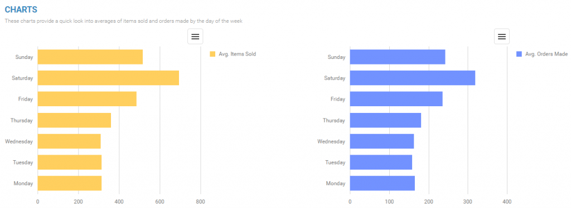This screenshot has width=571, height=208.
Task: Click the Friday bar in Items Sold chart
Action: [x=87, y=99]
